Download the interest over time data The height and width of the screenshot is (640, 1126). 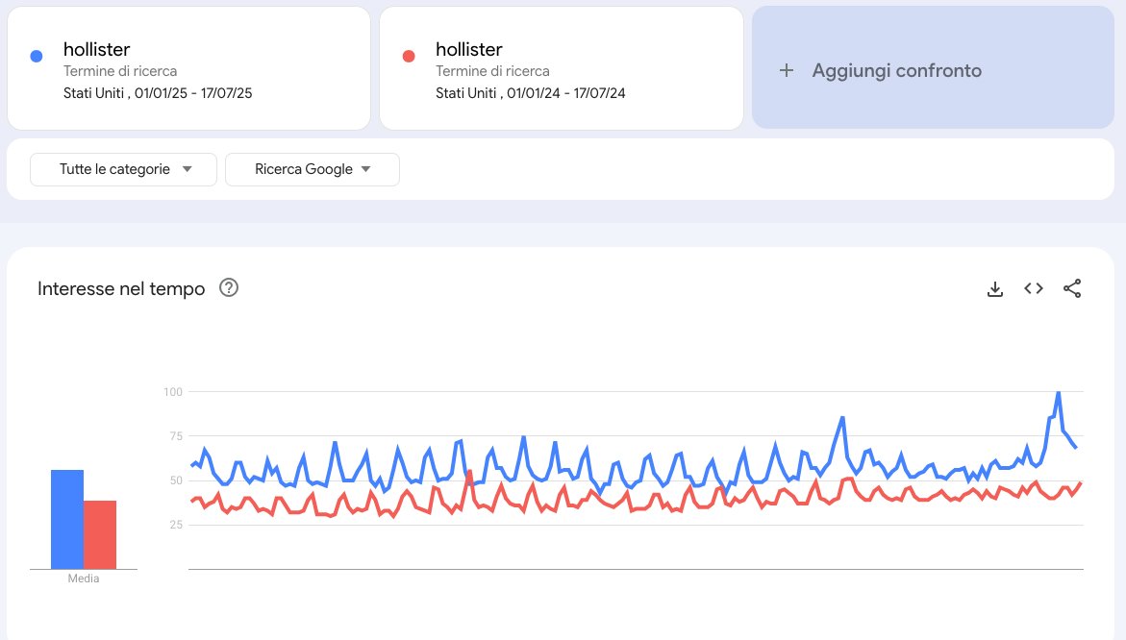[994, 288]
